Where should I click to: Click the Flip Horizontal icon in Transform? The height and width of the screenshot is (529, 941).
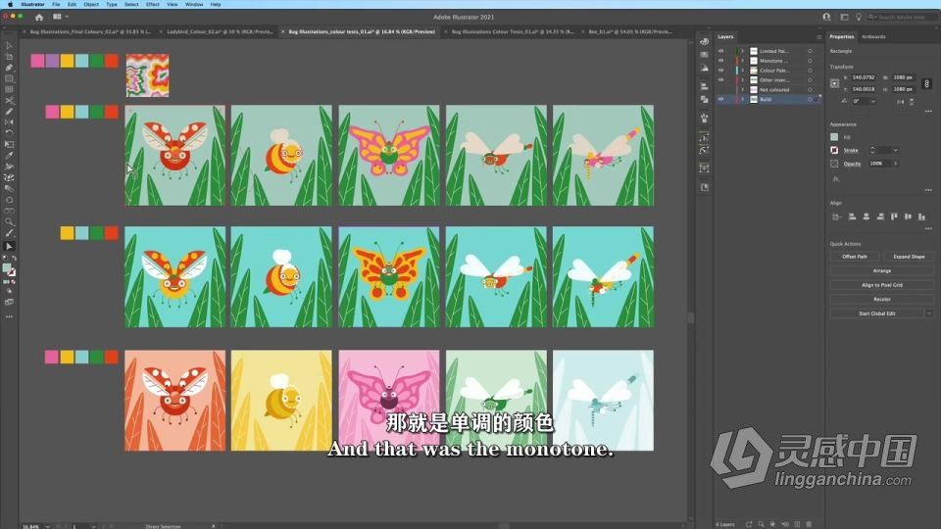click(x=900, y=101)
